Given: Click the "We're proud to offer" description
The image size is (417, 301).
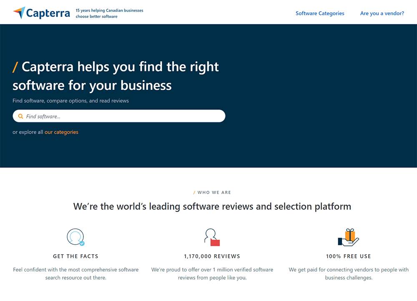Looking at the screenshot, I should (x=212, y=273).
